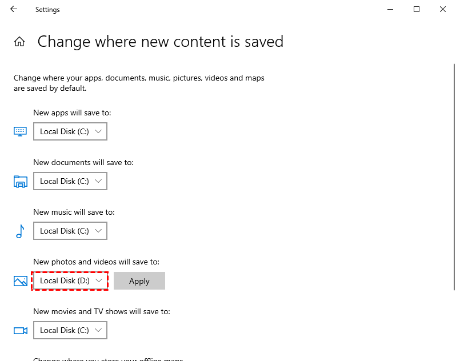Go back with the arrow button
This screenshot has width=456, height=361.
pos(14,9)
